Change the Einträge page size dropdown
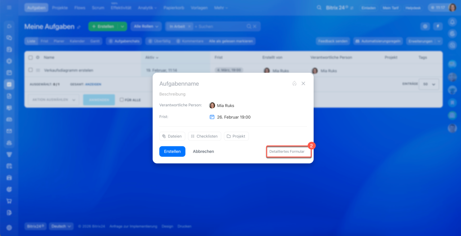This screenshot has height=236, width=461. coord(429,84)
